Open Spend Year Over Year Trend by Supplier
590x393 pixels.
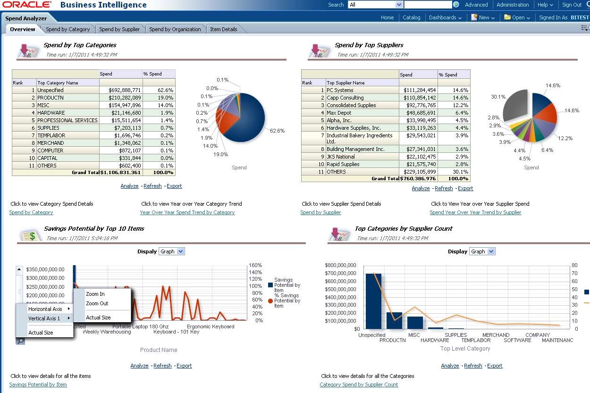[475, 212]
